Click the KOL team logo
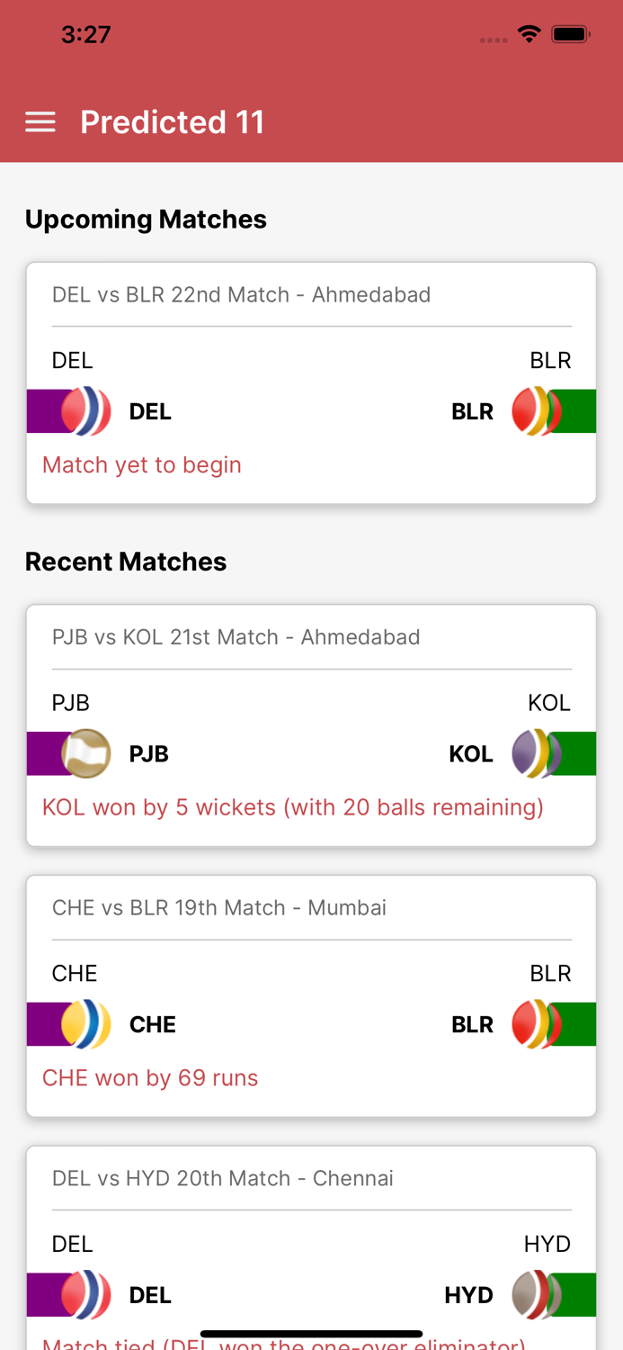The height and width of the screenshot is (1350, 623). click(548, 752)
